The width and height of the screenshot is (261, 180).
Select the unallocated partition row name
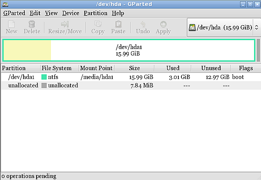click(x=23, y=85)
